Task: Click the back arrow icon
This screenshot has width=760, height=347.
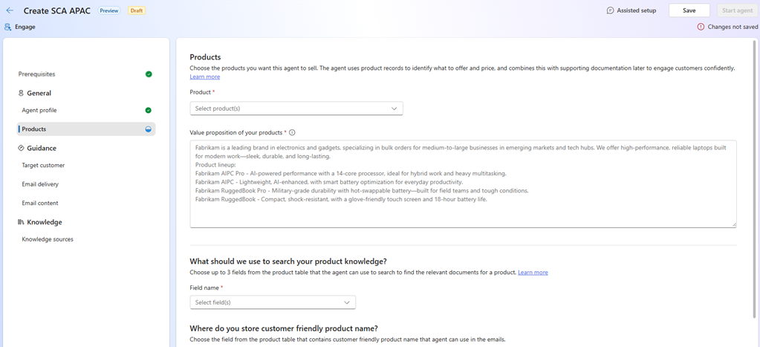Action: tap(10, 10)
